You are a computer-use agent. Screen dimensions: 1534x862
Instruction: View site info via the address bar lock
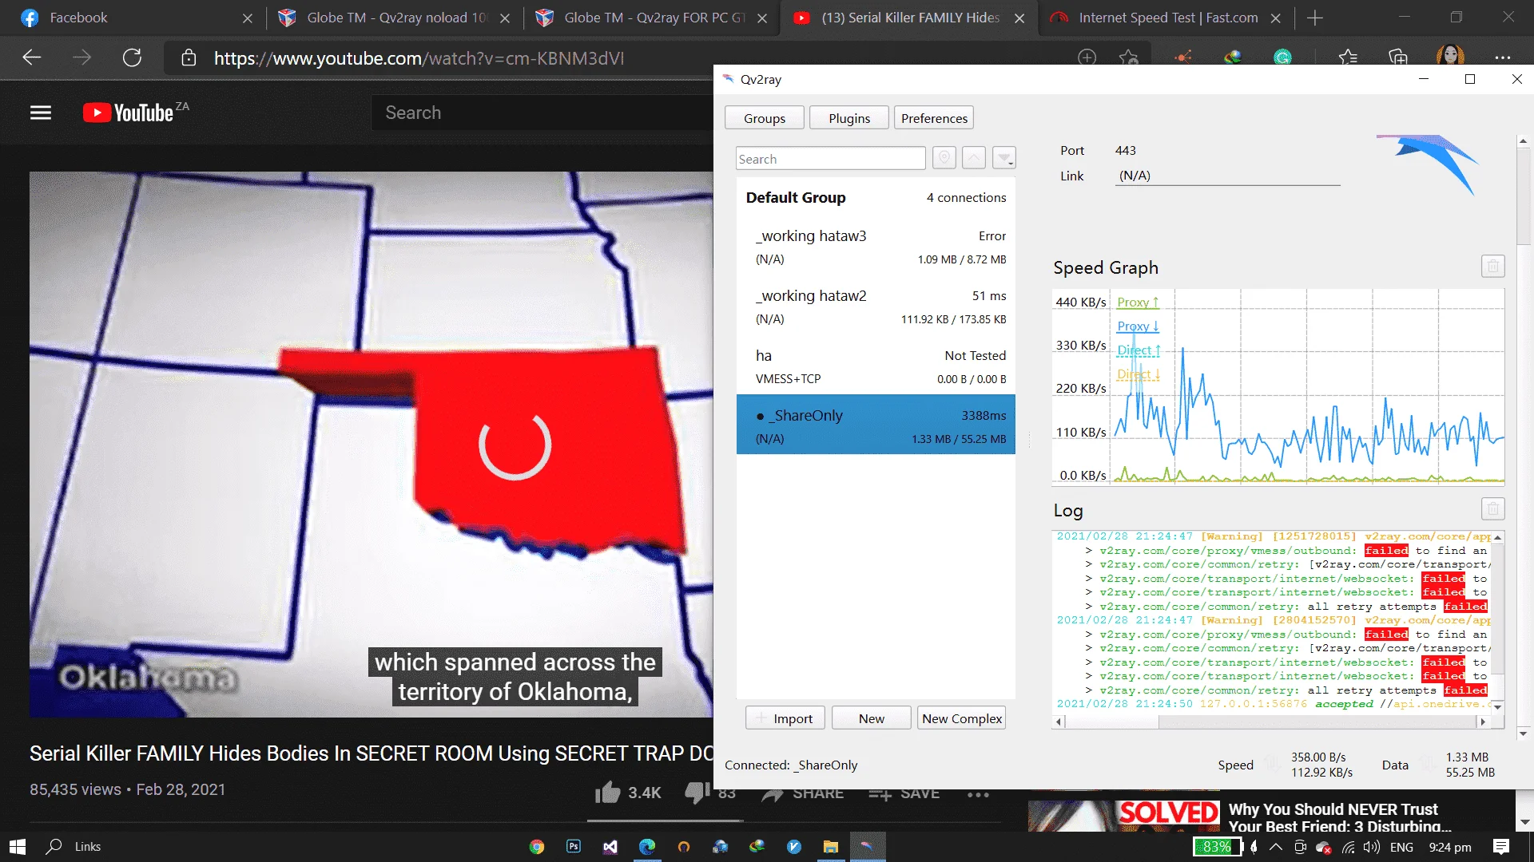pyautogui.click(x=189, y=57)
